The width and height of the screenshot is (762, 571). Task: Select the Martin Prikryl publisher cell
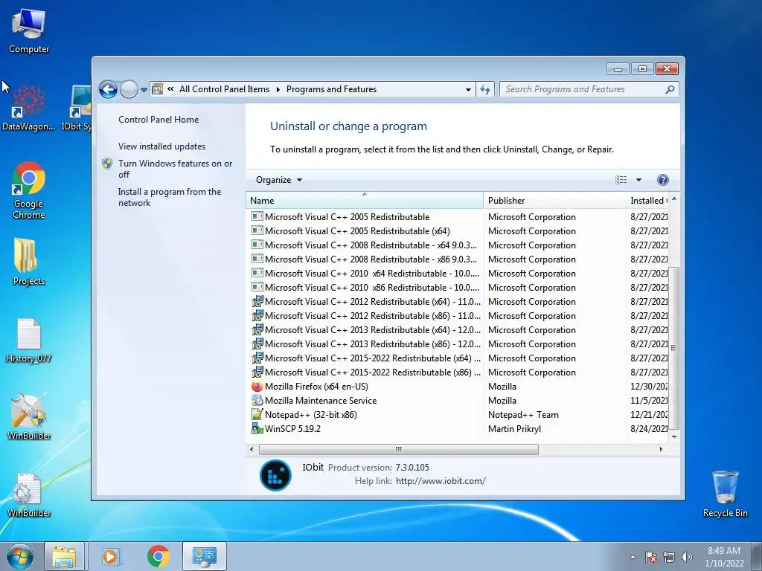point(514,429)
